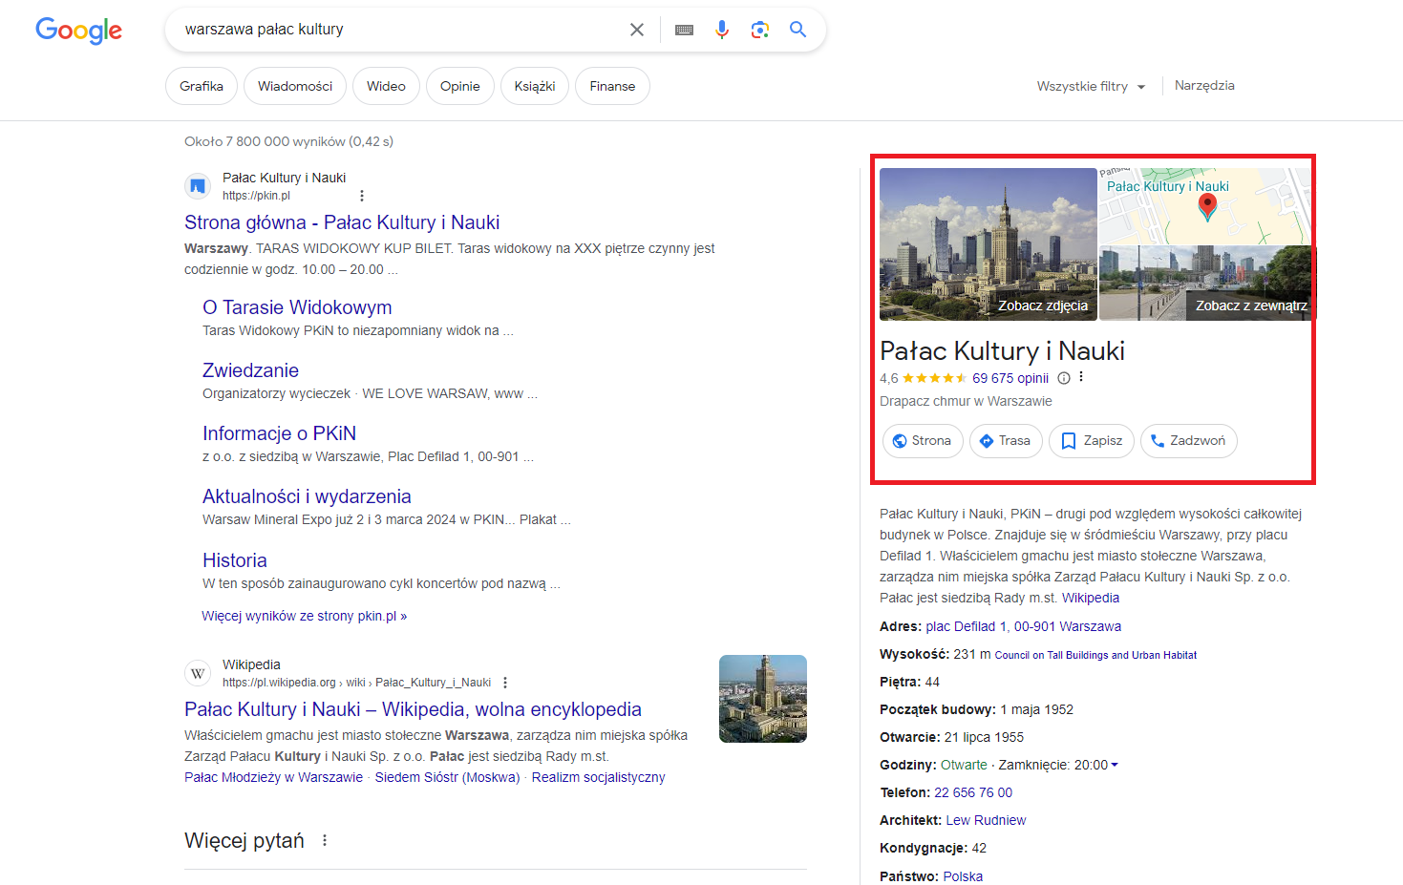Viewport: 1403px width, 885px height.
Task: Expand the Wszystkie filtry dropdown
Action: coord(1091,86)
